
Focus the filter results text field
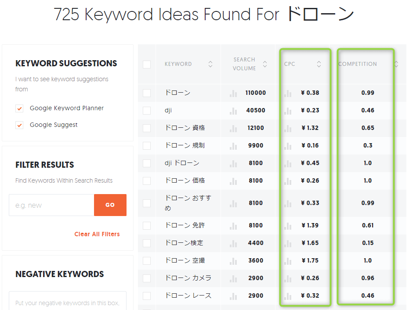point(51,205)
